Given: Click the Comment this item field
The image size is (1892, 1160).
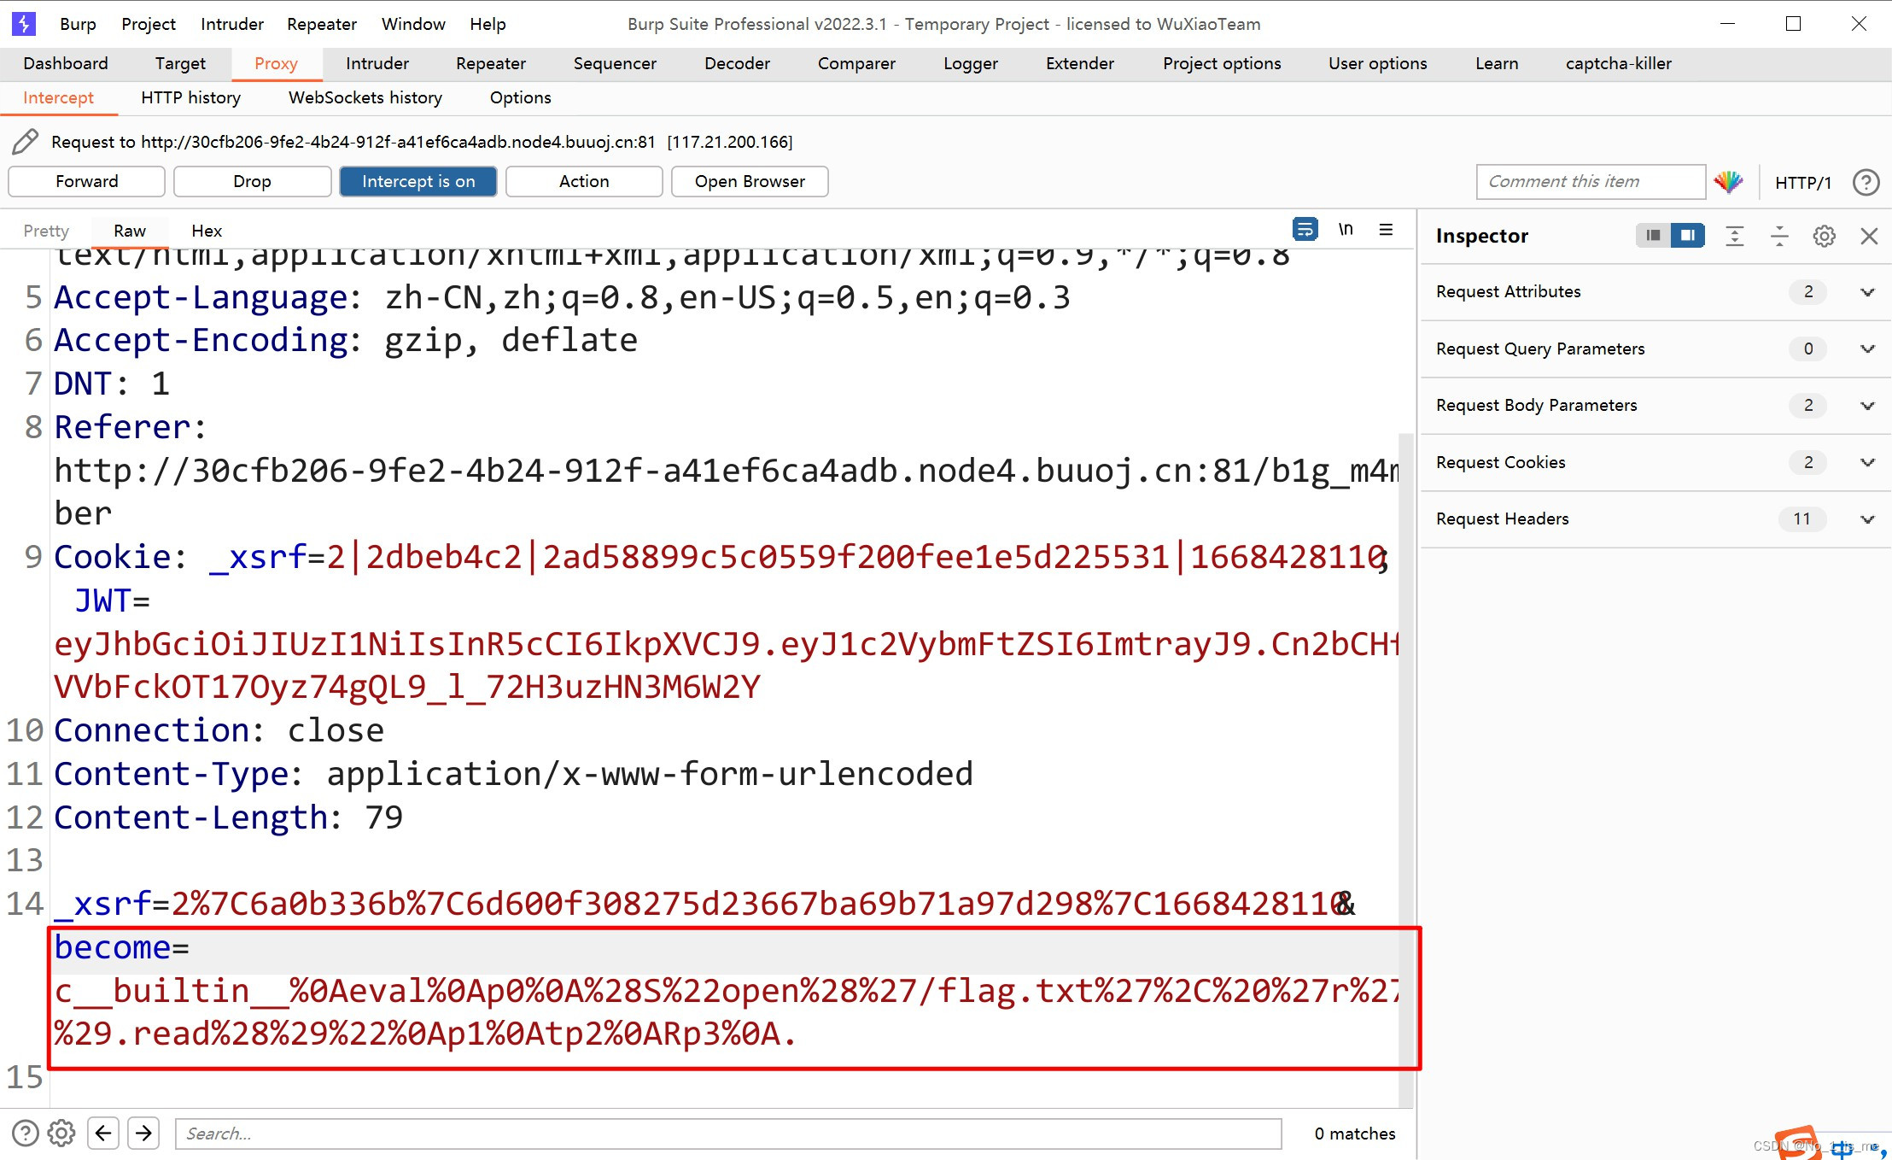Looking at the screenshot, I should click(1591, 181).
